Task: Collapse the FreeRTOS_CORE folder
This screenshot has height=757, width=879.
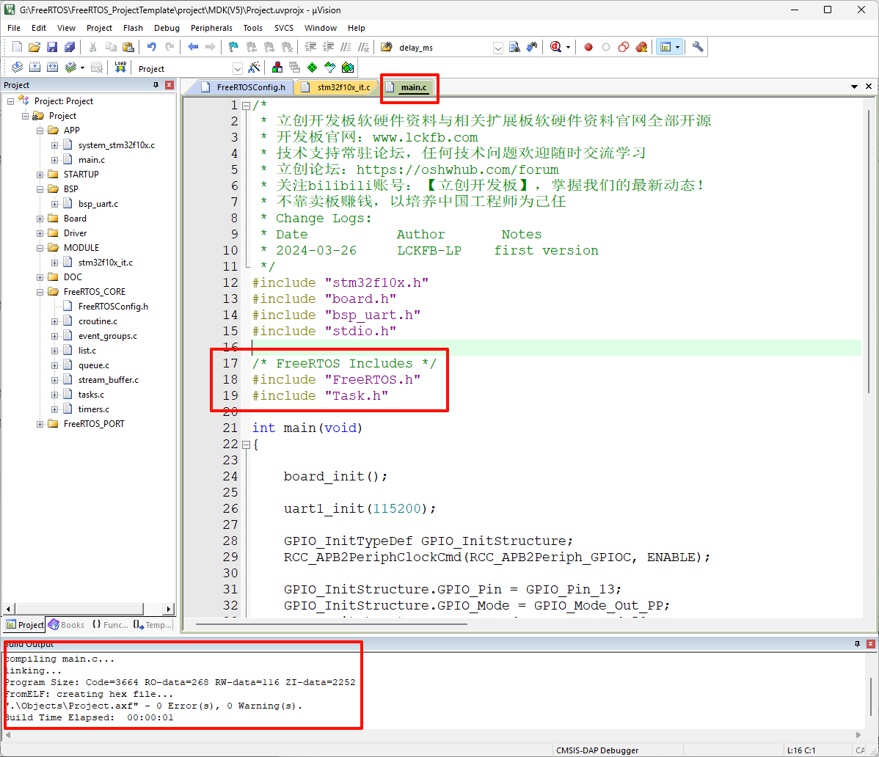Action: tap(40, 292)
